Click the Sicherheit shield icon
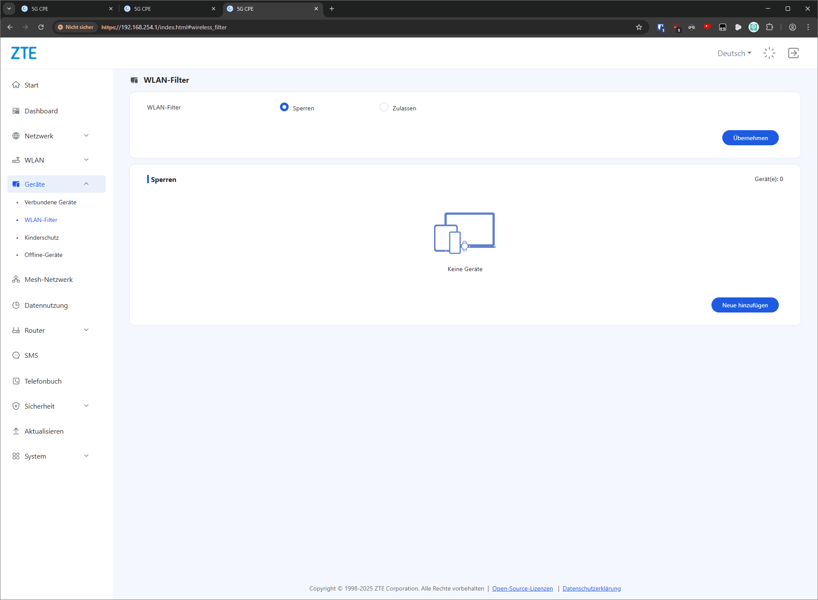 click(x=16, y=406)
